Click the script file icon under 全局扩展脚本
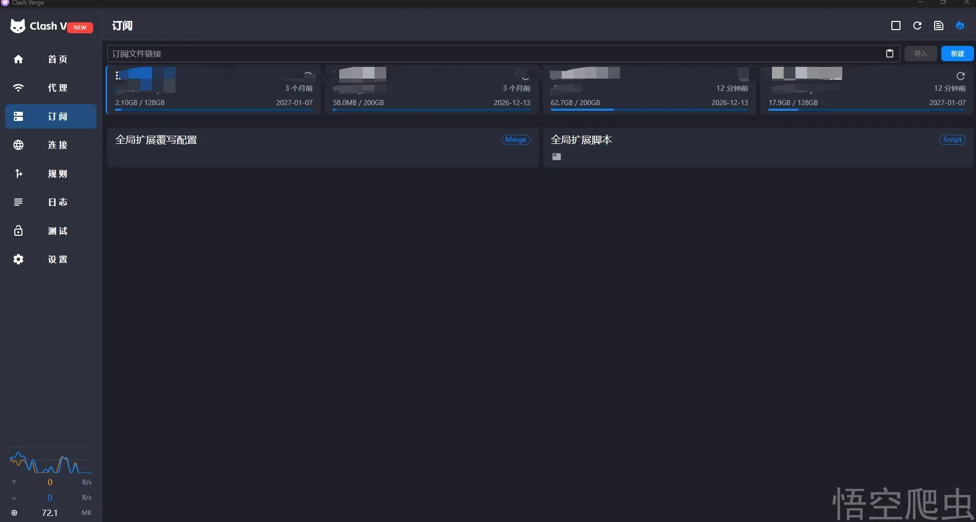Image resolution: width=976 pixels, height=522 pixels. click(x=556, y=157)
